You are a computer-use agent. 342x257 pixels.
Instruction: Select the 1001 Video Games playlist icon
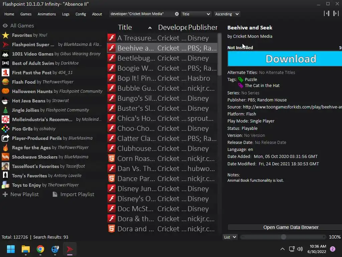tap(5, 54)
